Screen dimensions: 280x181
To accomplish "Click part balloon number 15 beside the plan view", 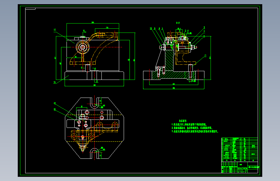I will (x=55, y=110).
